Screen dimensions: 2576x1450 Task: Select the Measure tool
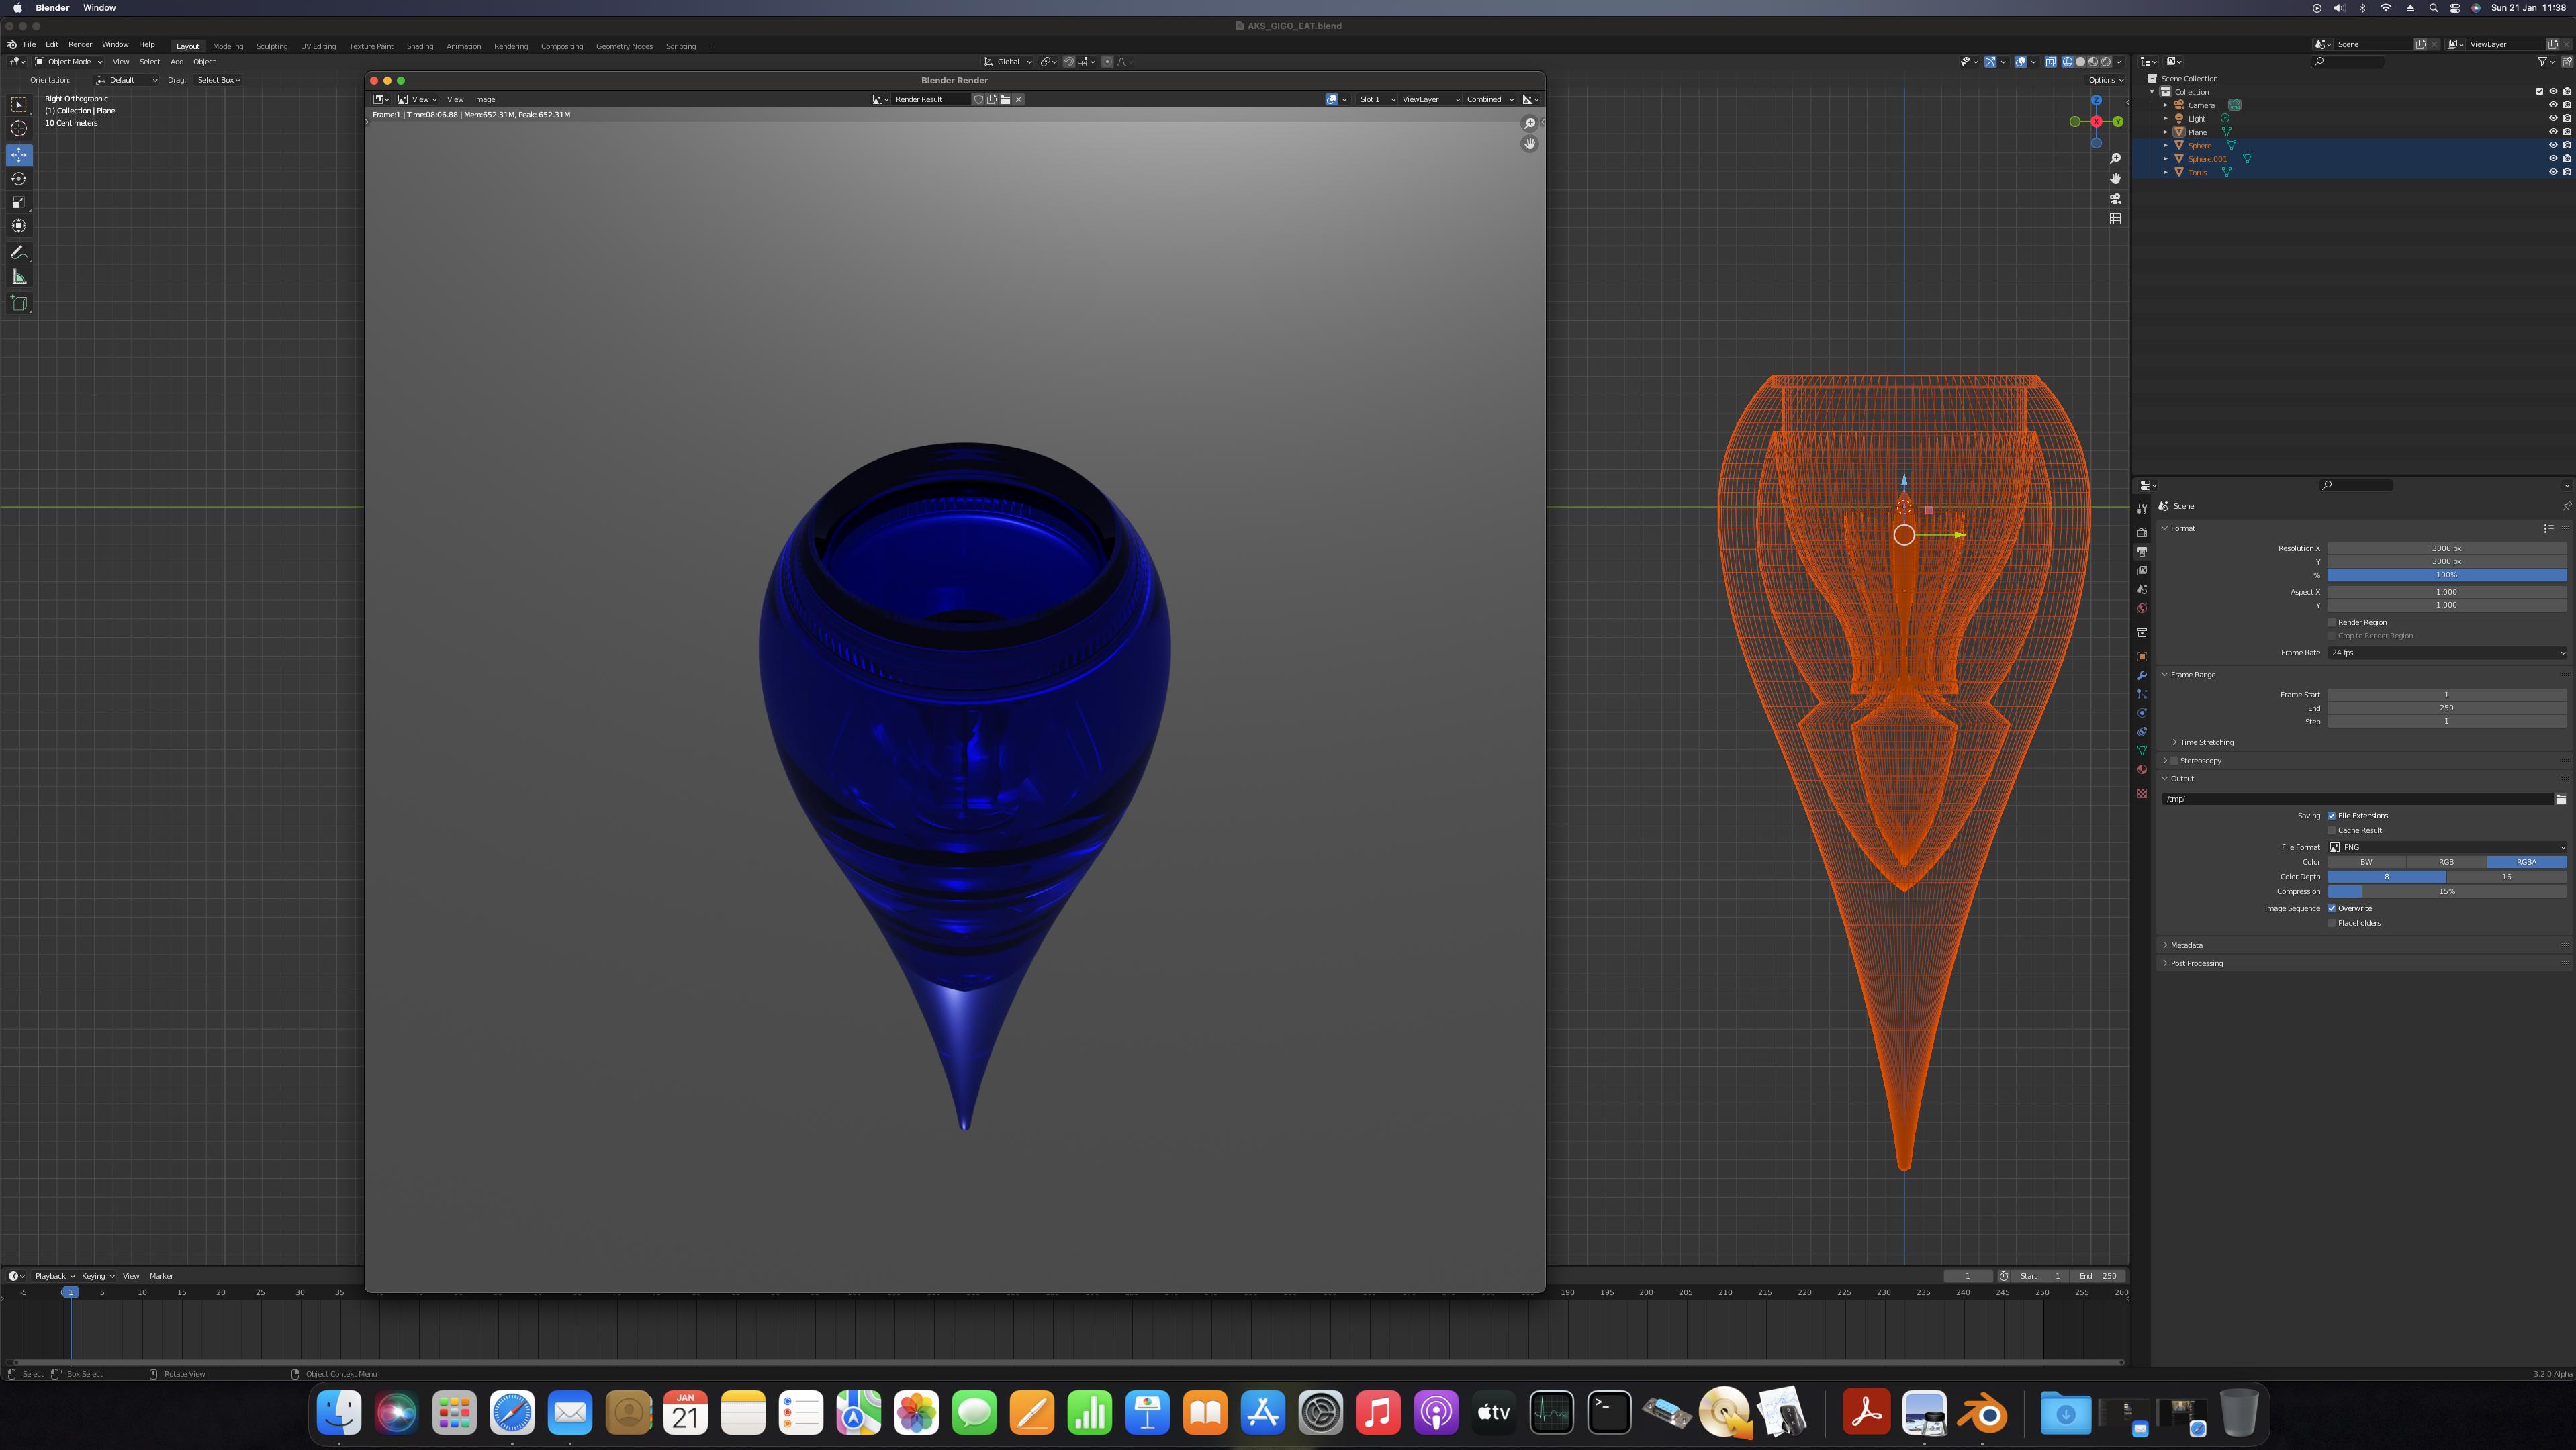tap(19, 277)
